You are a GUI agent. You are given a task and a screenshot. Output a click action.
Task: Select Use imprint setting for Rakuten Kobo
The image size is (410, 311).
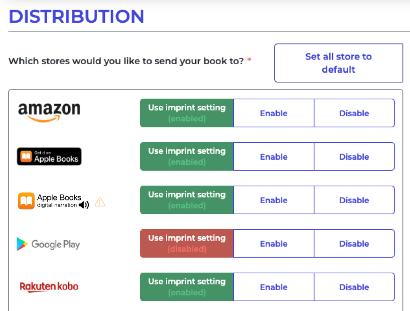click(186, 287)
